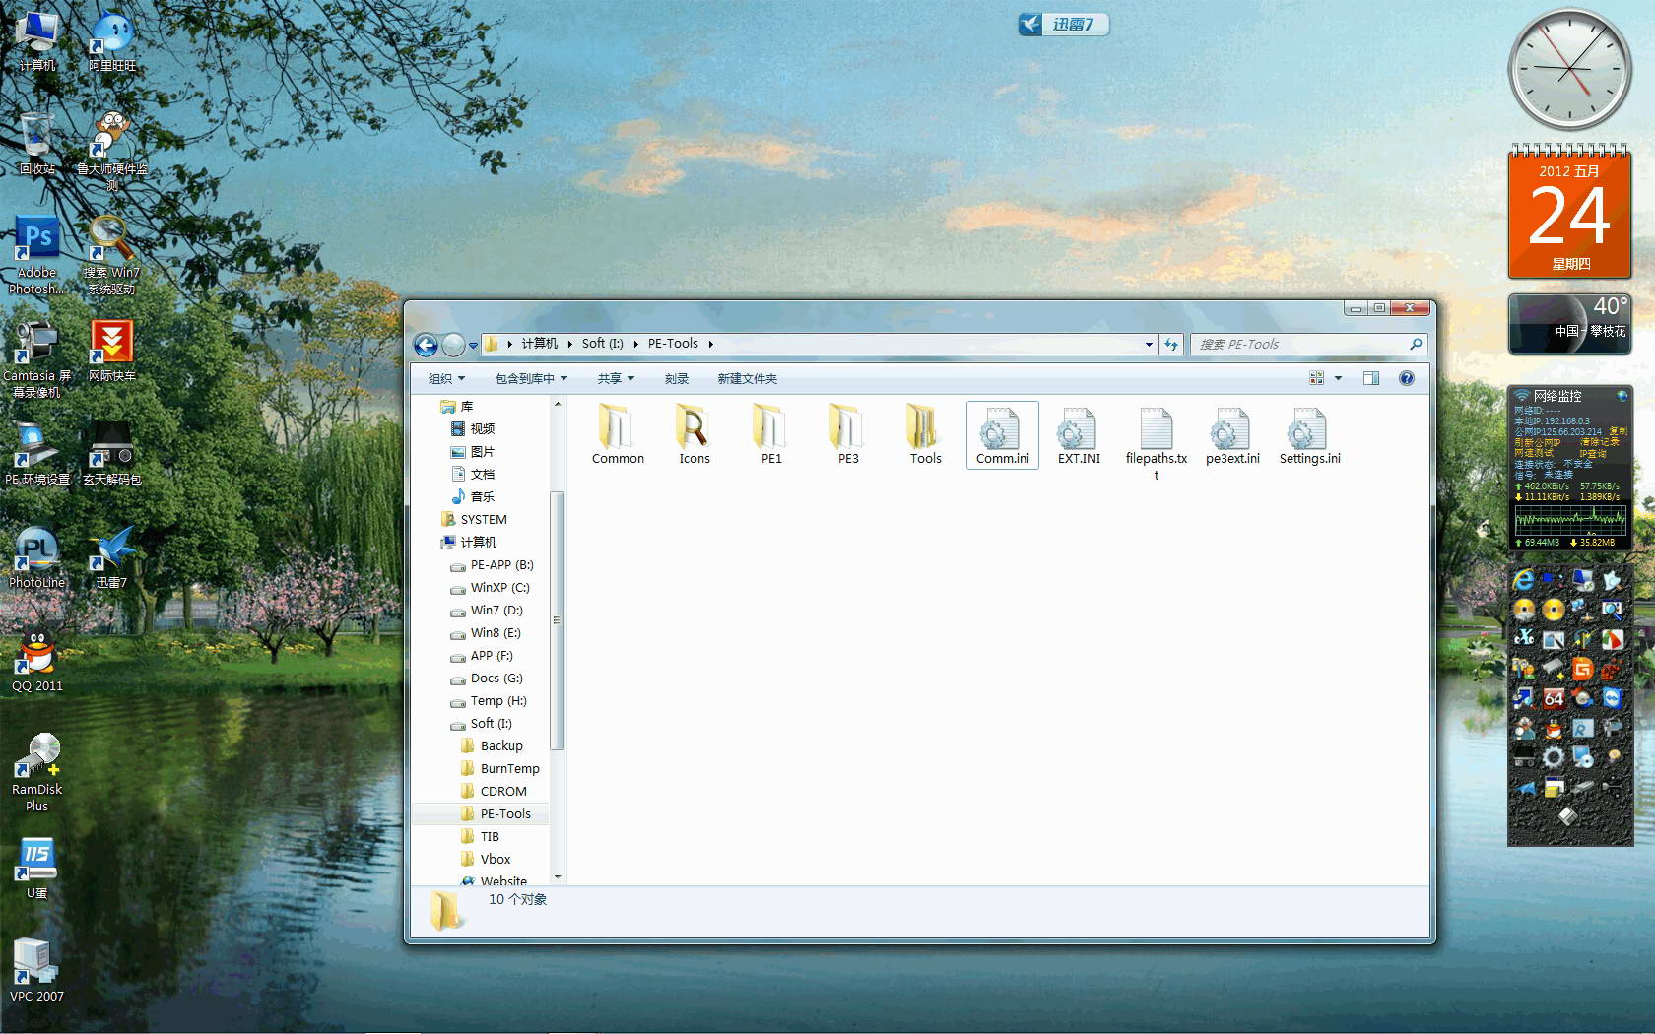Toggle the preview pane button

tap(1371, 378)
